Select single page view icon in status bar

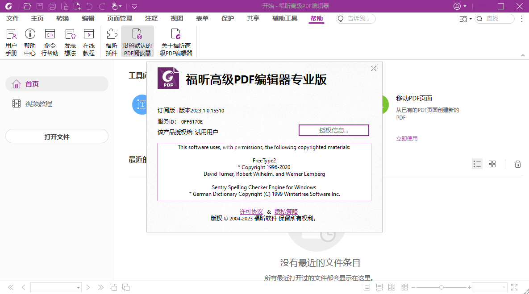pos(367,287)
